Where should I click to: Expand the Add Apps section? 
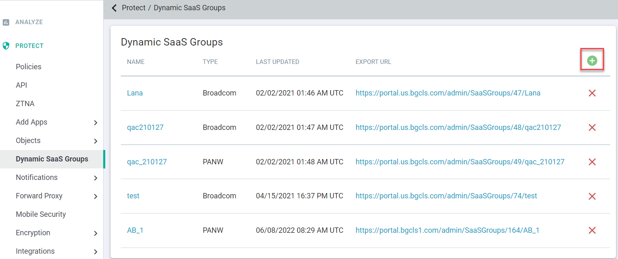click(95, 122)
